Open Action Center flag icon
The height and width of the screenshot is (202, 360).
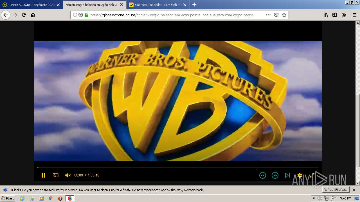[333, 198]
